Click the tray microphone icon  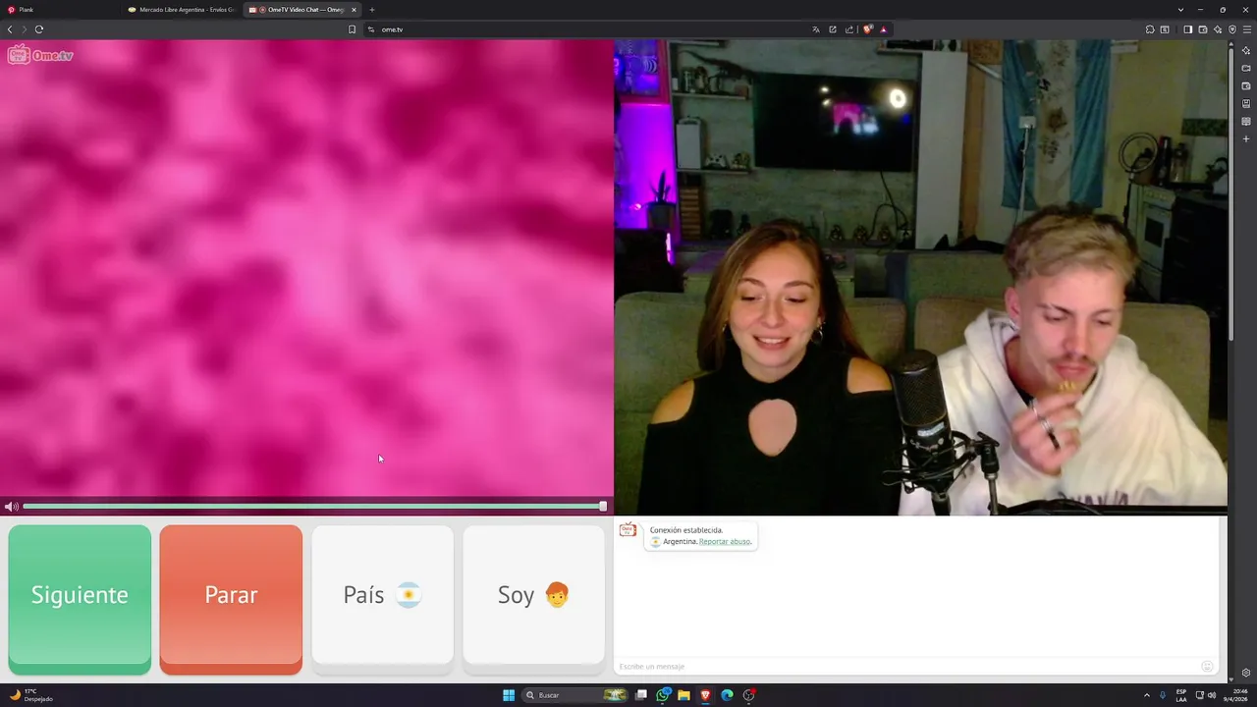(x=1163, y=695)
